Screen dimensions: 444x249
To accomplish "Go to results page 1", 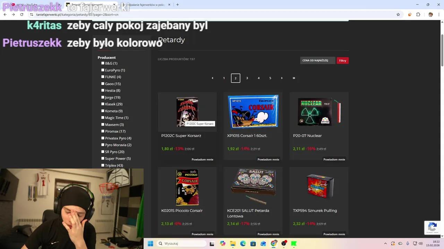I will [224, 78].
